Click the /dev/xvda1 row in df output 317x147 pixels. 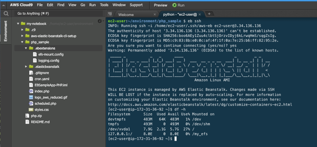(x=151, y=129)
